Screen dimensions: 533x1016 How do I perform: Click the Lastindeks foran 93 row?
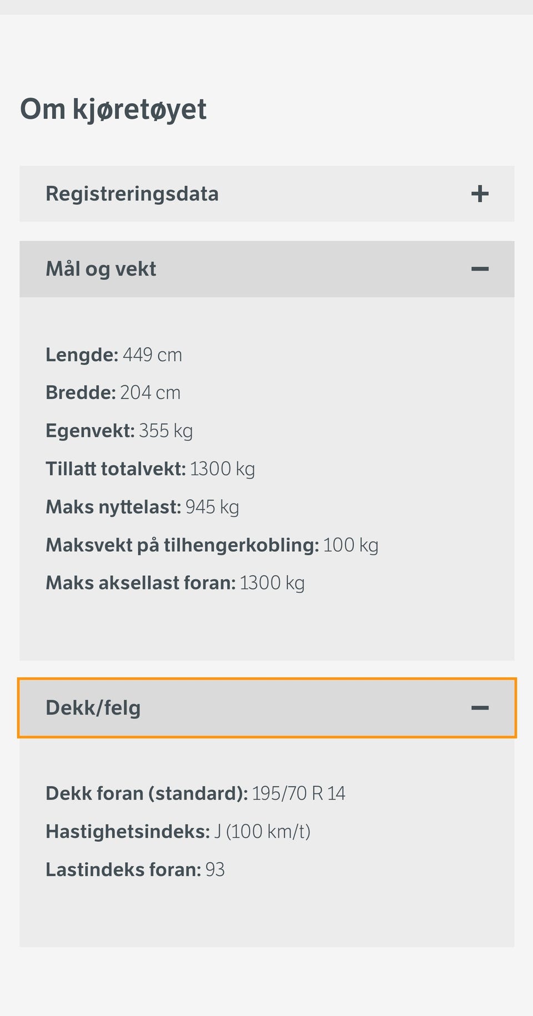(135, 869)
